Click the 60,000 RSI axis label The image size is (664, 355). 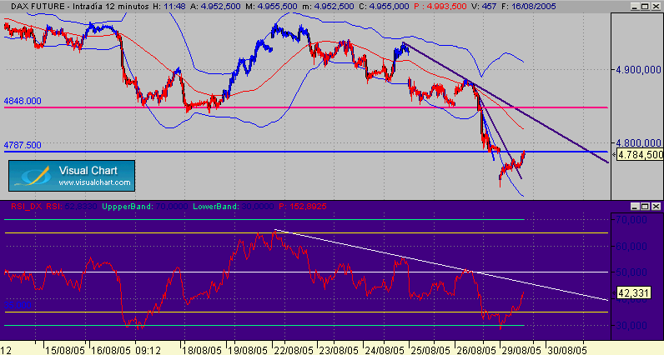click(631, 247)
